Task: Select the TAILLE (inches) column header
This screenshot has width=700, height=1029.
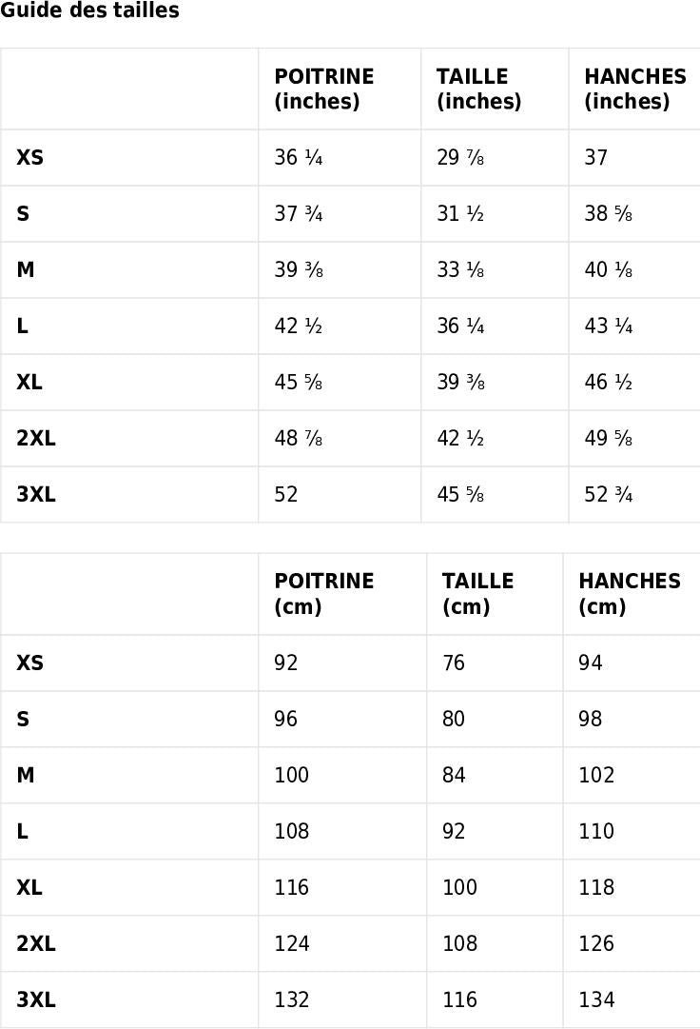Action: pos(479,89)
